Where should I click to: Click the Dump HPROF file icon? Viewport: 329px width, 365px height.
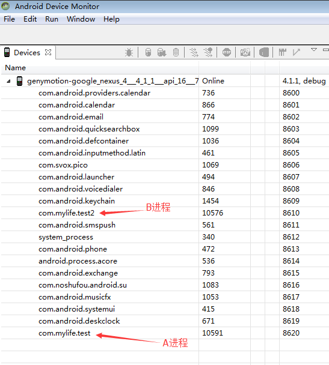[162, 52]
